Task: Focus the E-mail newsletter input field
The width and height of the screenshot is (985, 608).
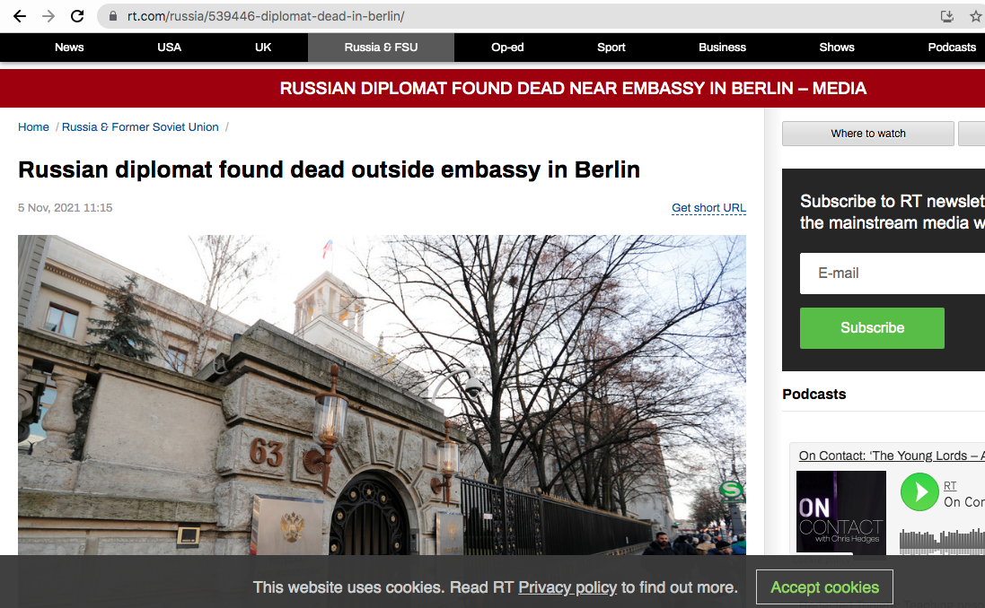Action: tap(892, 274)
